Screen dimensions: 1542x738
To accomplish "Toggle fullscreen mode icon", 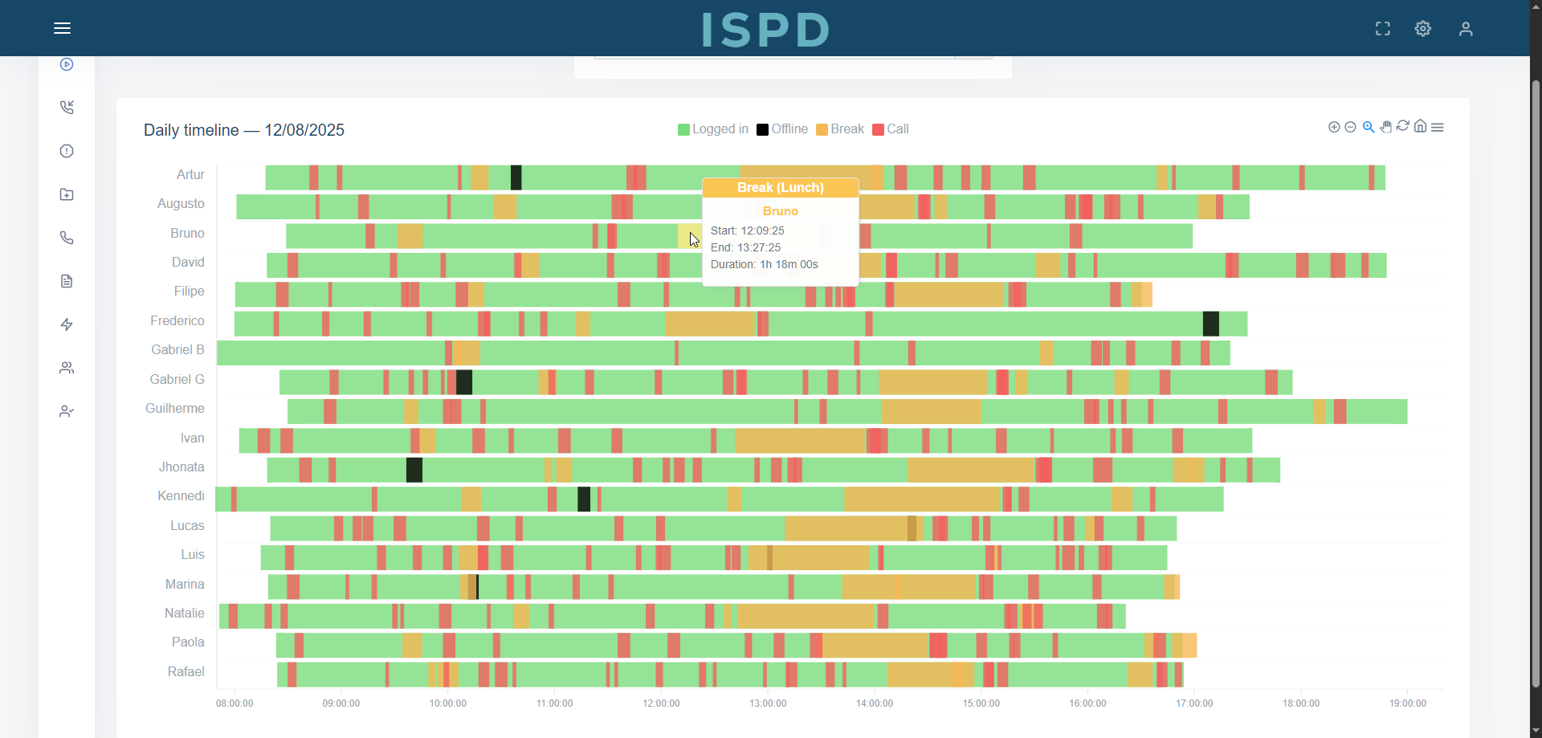I will tap(1382, 29).
